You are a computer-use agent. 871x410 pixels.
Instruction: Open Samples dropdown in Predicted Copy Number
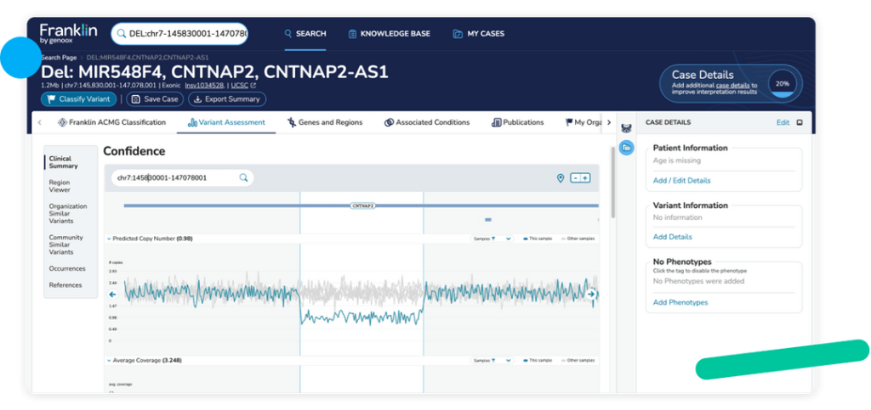[x=492, y=239]
